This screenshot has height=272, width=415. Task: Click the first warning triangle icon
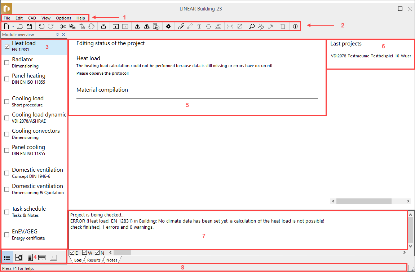[137, 26]
